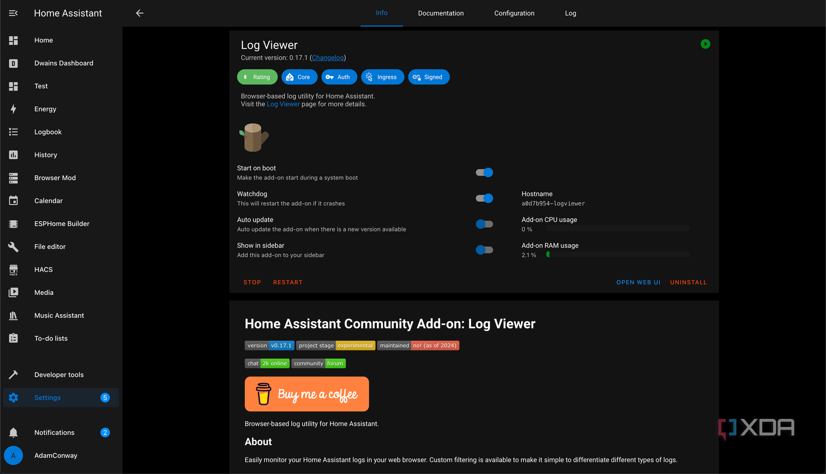The width and height of the screenshot is (826, 474).
Task: Disable the Watchdog toggle
Action: tap(484, 198)
